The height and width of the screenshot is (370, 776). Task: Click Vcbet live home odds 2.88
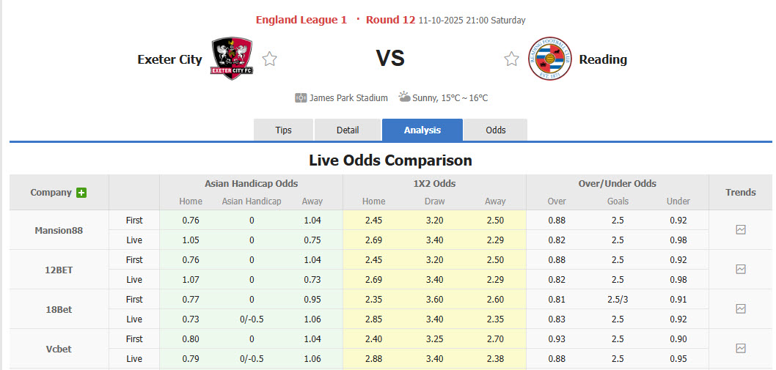pyautogui.click(x=373, y=358)
